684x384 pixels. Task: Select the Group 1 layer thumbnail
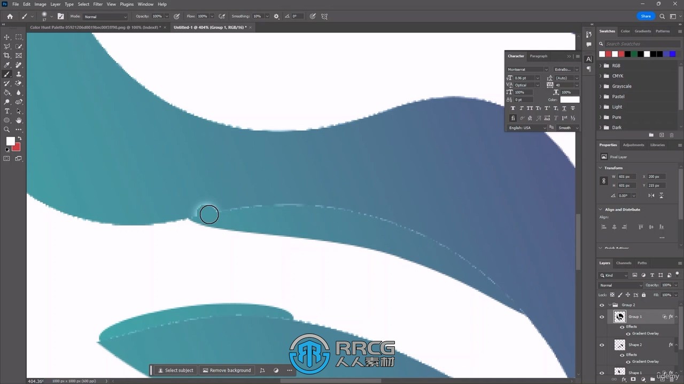pos(620,317)
